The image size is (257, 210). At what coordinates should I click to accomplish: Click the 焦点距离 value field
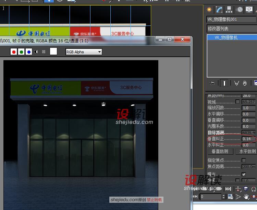tap(249, 167)
